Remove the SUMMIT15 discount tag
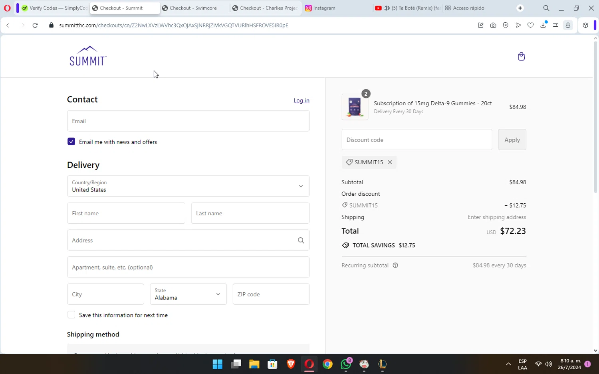The image size is (599, 374). 390,162
